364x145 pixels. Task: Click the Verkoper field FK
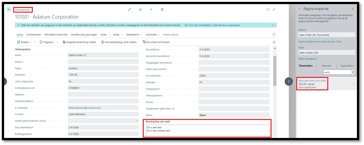click(x=234, y=82)
